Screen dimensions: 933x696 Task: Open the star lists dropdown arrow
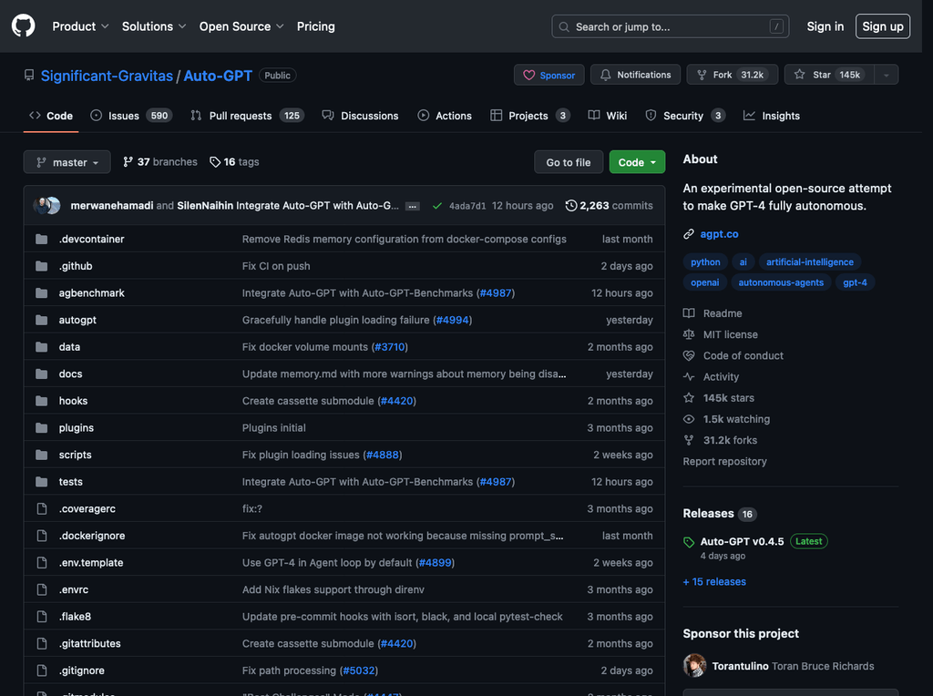[886, 75]
